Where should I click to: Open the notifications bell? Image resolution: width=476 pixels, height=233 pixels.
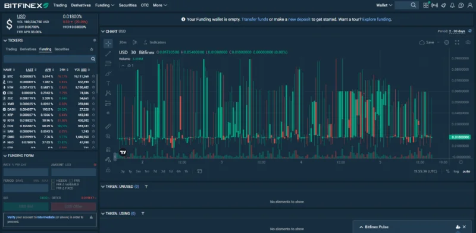click(x=452, y=5)
